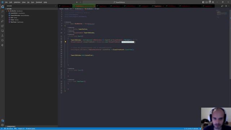The image size is (231, 130).
Task: Click the lightbulb code action icon
Action: (65, 42)
